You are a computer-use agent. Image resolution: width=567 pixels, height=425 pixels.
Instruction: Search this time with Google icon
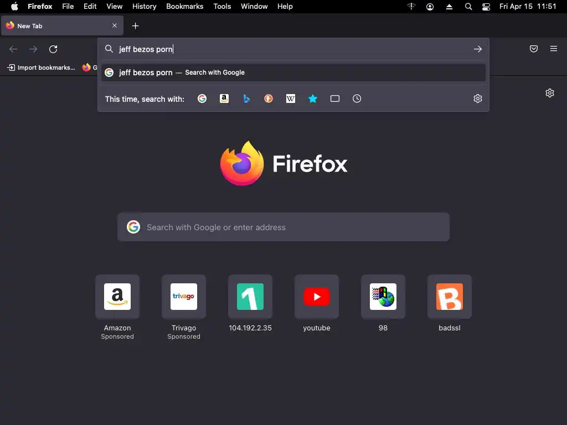click(202, 99)
